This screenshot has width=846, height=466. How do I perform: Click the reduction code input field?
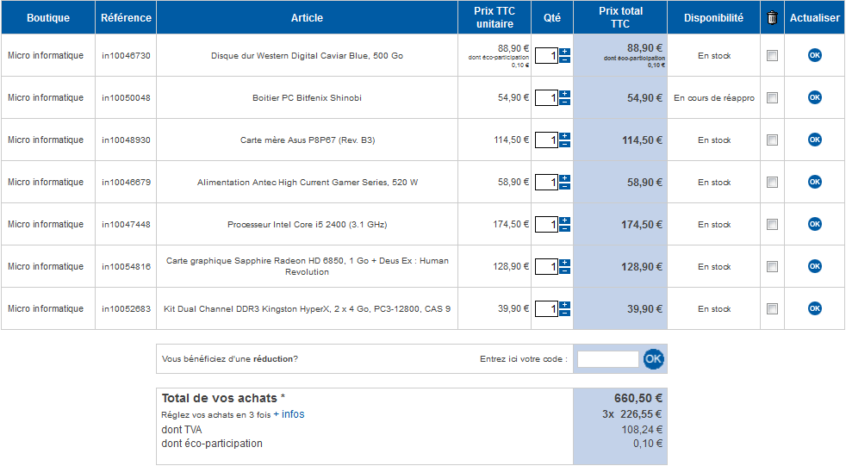607,359
